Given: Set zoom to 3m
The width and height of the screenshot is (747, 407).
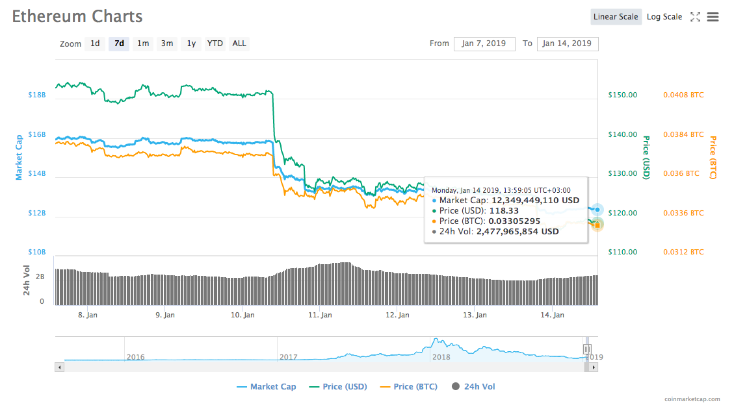Looking at the screenshot, I should pos(166,43).
